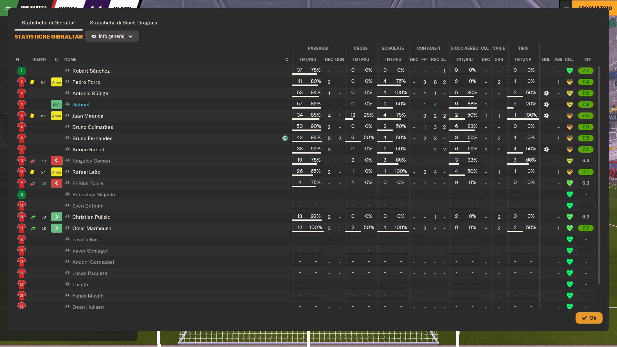Open Gabriel's player profile link
Viewport: 617px width, 347px height.
(x=81, y=104)
